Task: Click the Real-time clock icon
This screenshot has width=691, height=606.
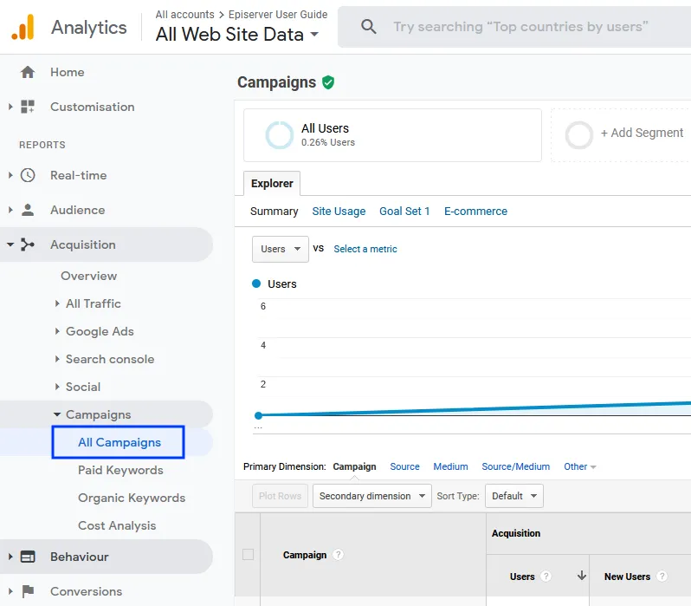Action: click(28, 175)
